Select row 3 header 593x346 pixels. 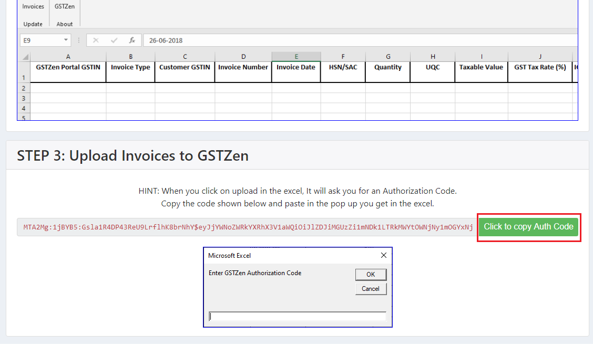24,98
